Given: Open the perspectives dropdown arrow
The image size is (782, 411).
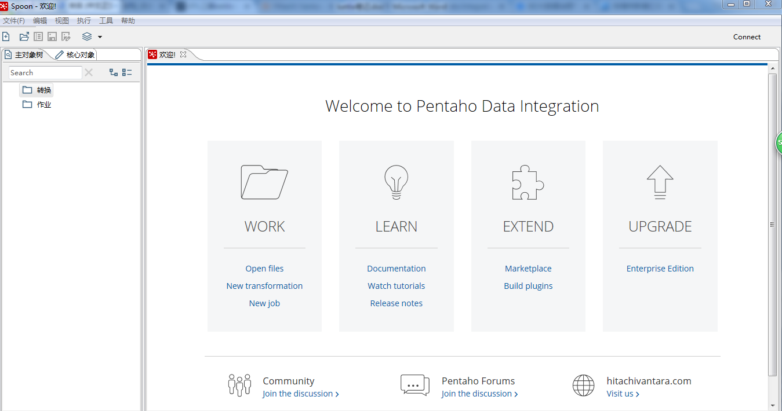Looking at the screenshot, I should pos(100,37).
